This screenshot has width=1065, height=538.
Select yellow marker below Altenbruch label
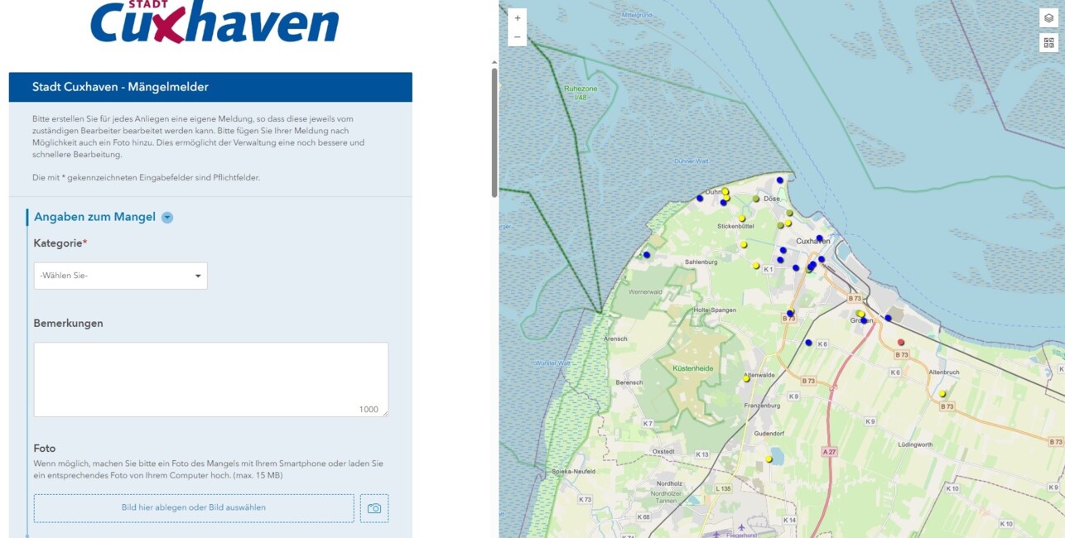pos(942,394)
